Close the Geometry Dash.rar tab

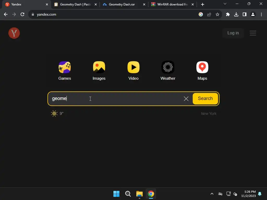[144, 4]
